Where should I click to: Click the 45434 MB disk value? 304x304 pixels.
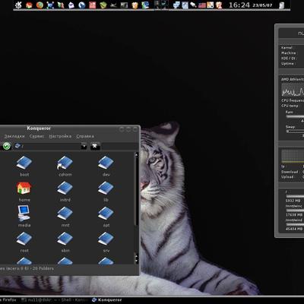point(294,229)
